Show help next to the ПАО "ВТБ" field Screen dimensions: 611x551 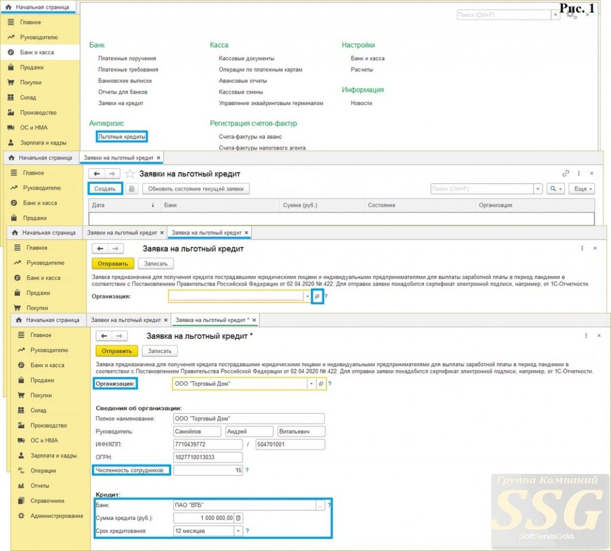329,505
